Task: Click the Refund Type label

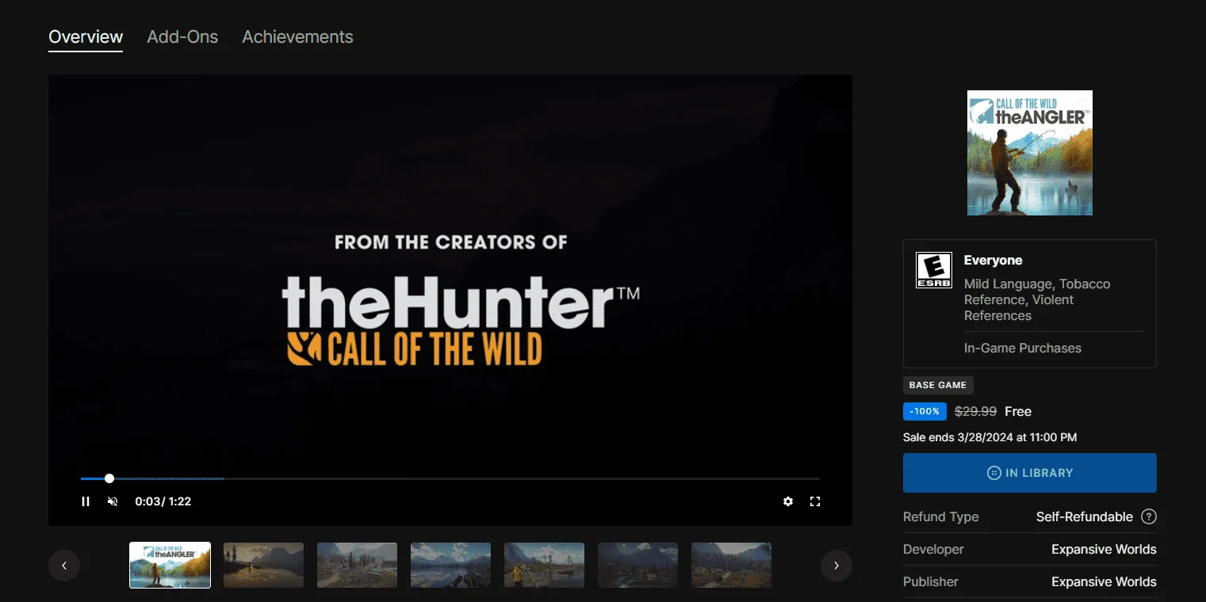Action: pos(941,516)
